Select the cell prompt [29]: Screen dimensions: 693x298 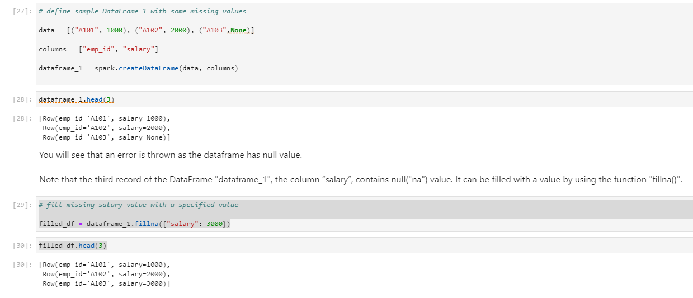click(22, 205)
